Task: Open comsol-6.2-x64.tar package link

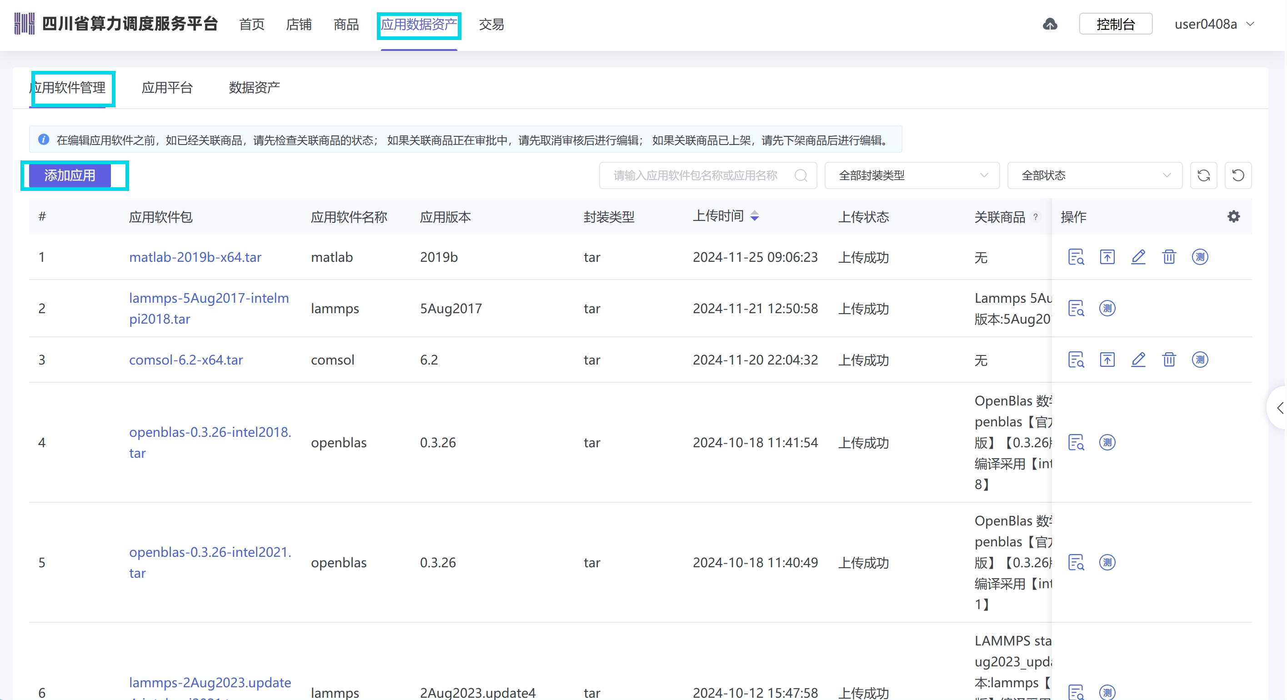Action: coord(186,360)
